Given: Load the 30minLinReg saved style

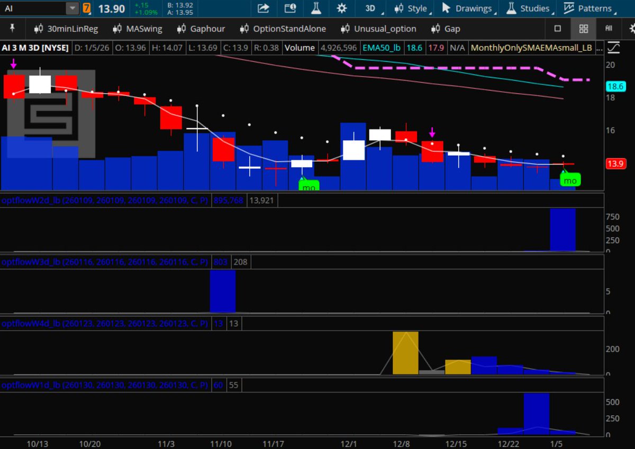Looking at the screenshot, I should [66, 29].
